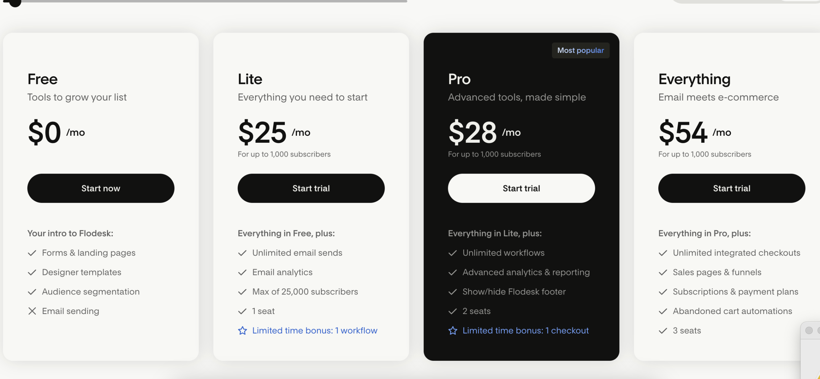Click the checkmark beside Unlimited integrated checkouts

click(x=663, y=253)
